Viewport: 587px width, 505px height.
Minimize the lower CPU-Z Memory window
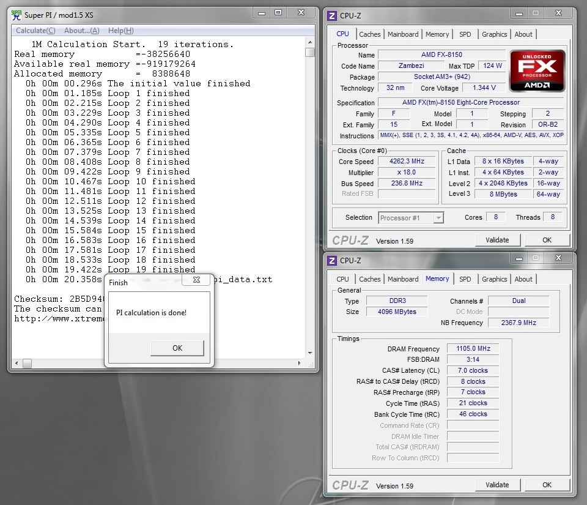[x=519, y=258]
